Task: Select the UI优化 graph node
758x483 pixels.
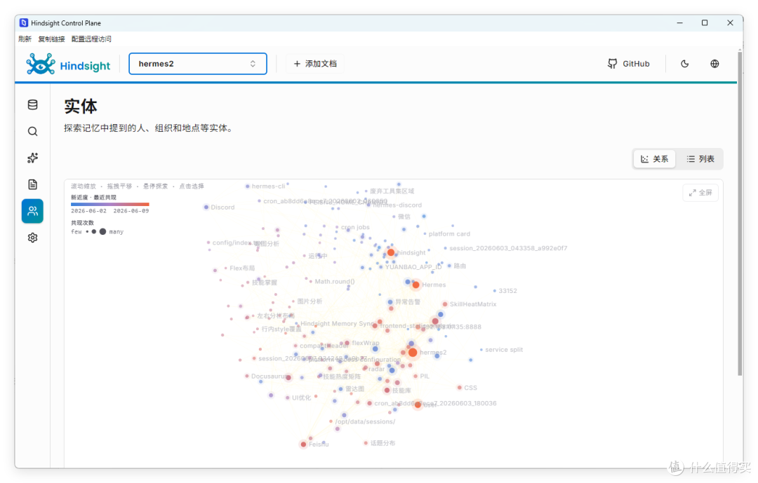Action: pyautogui.click(x=288, y=398)
